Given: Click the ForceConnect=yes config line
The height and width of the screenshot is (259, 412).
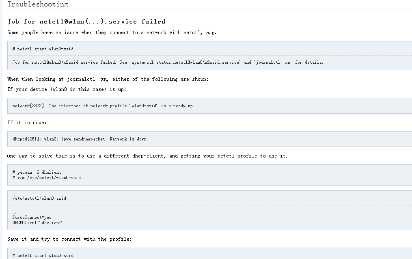Looking at the screenshot, I should pos(32,218).
